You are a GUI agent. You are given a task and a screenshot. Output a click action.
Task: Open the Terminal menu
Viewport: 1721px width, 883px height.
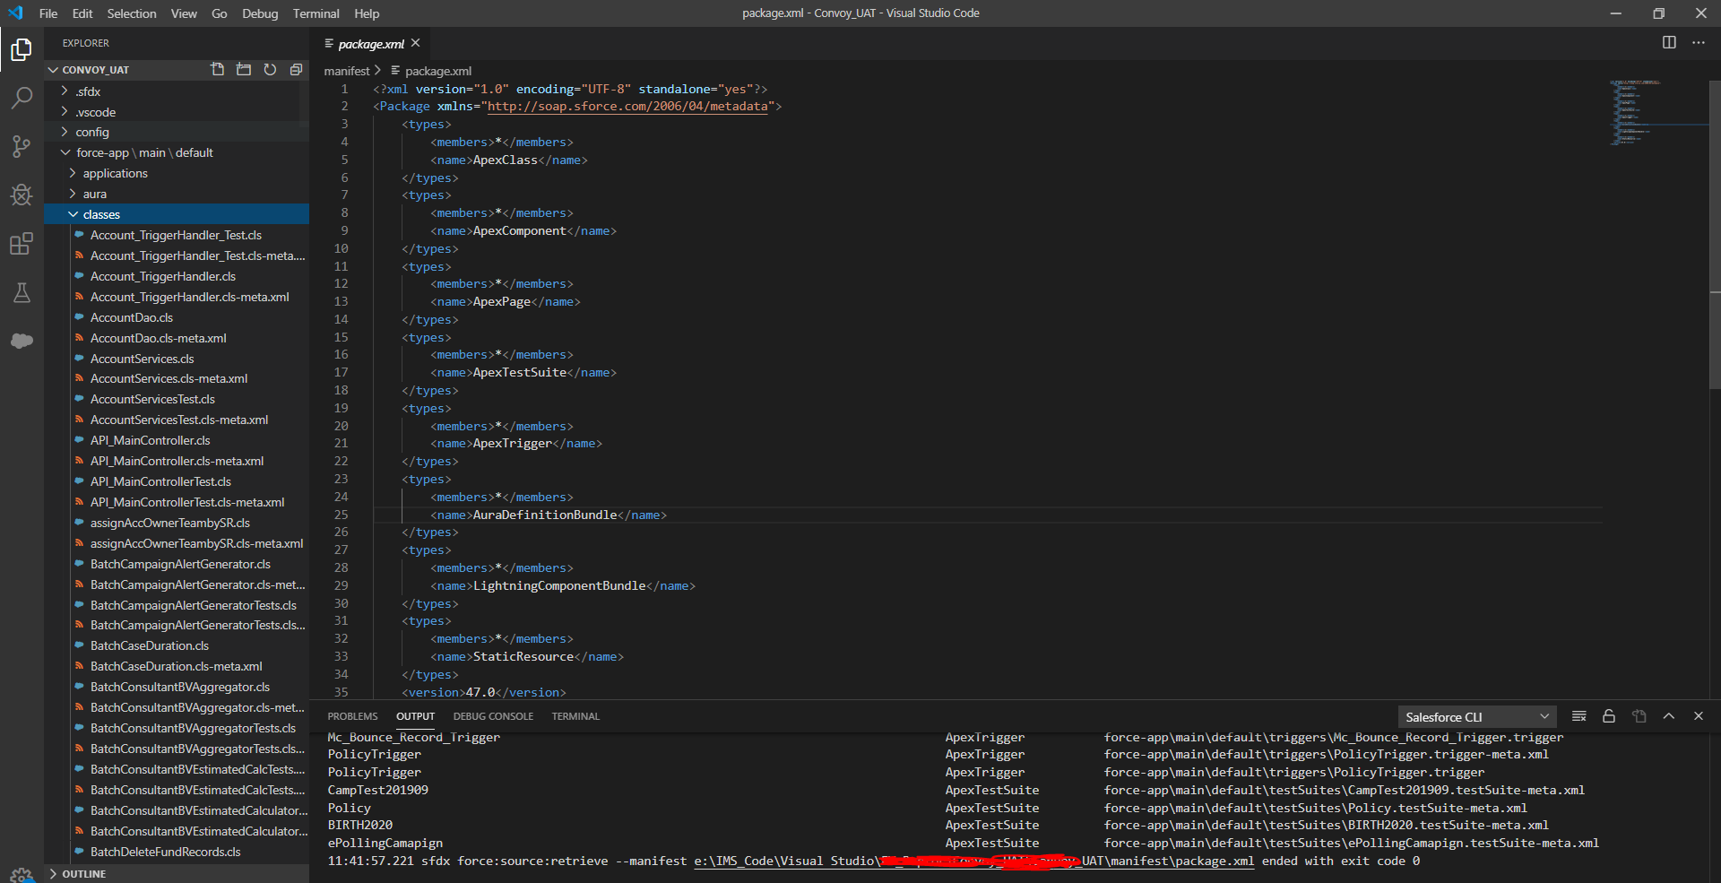(315, 13)
